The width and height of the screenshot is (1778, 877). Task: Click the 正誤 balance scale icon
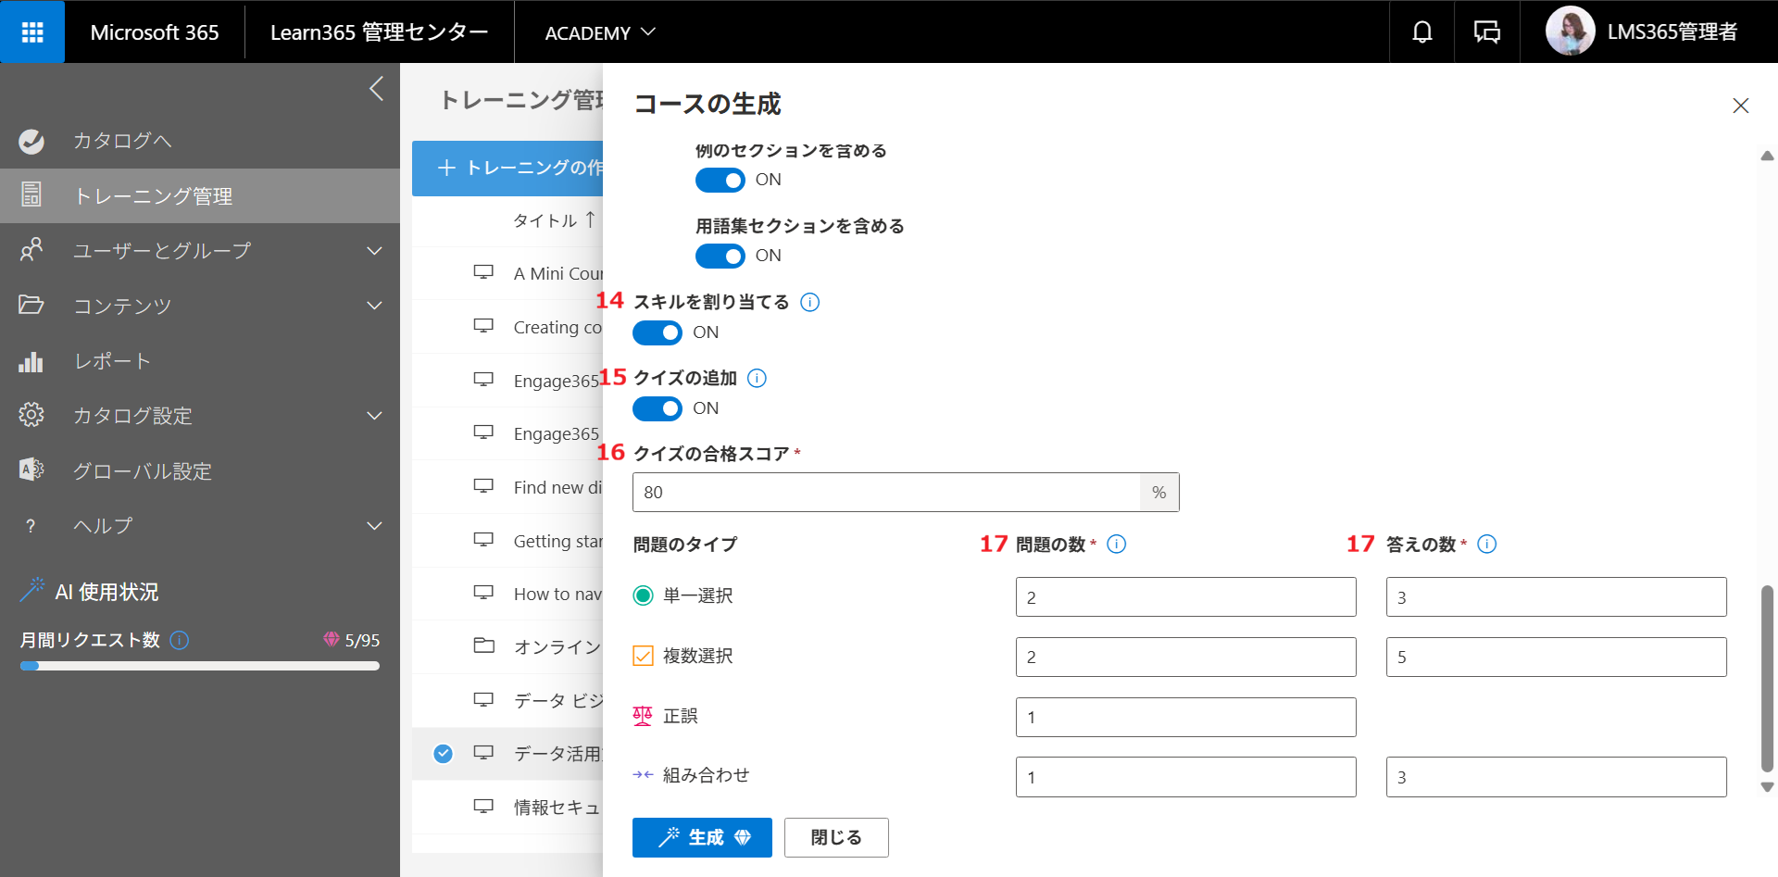click(x=643, y=716)
